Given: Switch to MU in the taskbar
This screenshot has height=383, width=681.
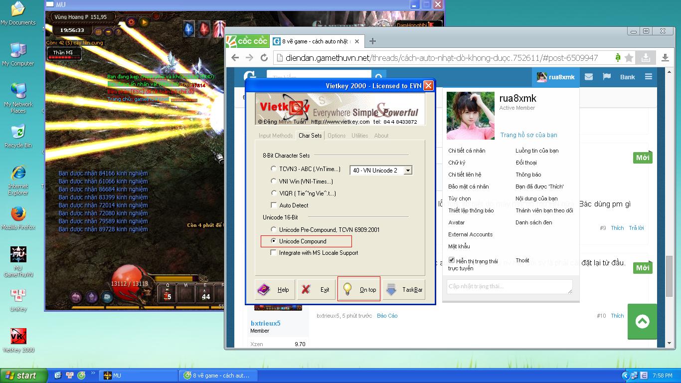Looking at the screenshot, I should [138, 376].
